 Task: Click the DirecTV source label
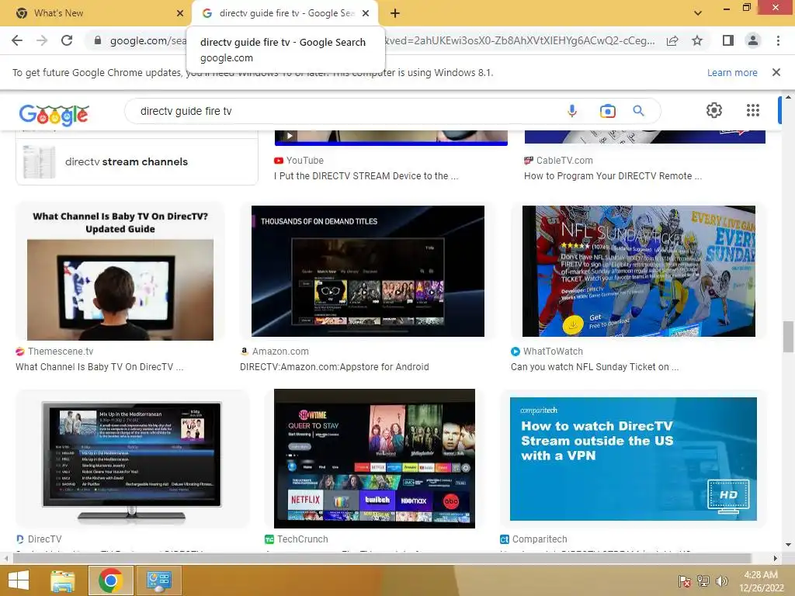44,539
